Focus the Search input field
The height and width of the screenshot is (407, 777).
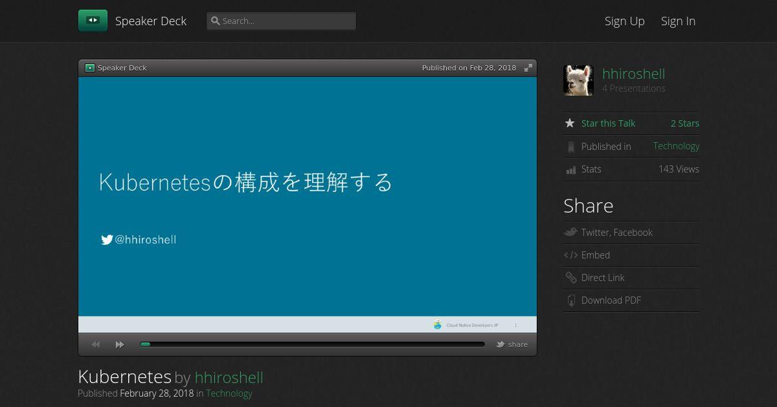tap(281, 21)
